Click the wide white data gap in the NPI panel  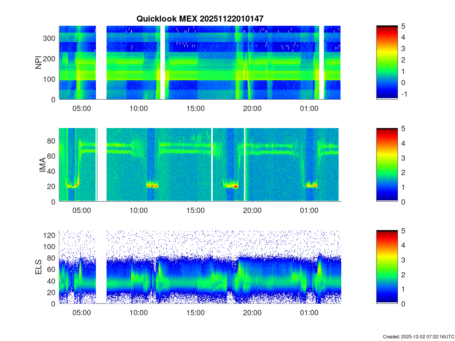(x=101, y=63)
